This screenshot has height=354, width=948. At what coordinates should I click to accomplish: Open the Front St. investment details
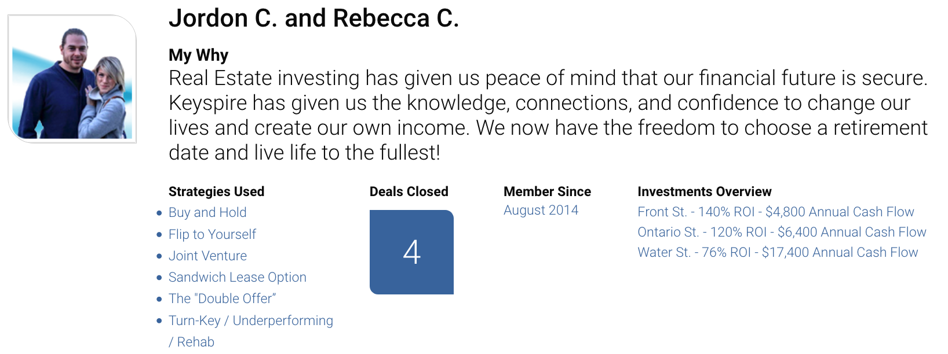(775, 212)
